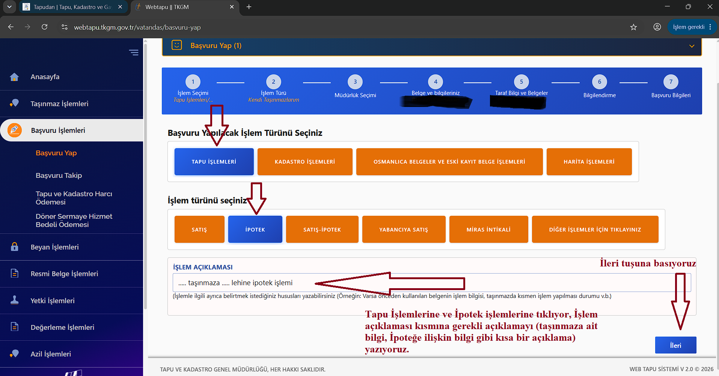Screen dimensions: 719x376
Task: Select Osmanlıca Belgeler ve Eski Kayıt button
Action: pos(449,162)
